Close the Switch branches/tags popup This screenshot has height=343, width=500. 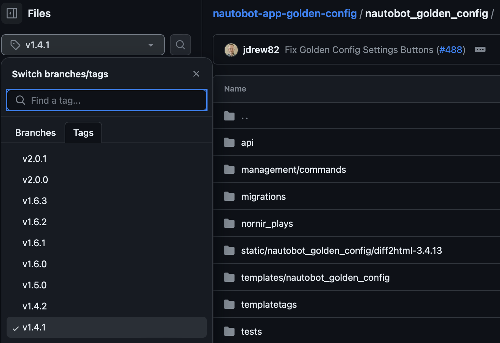[196, 74]
